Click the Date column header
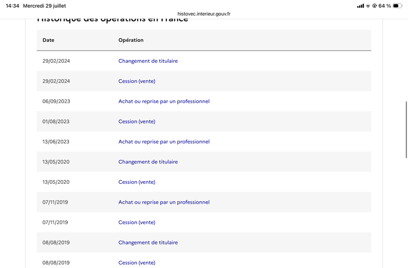The image size is (408, 268). (x=48, y=40)
